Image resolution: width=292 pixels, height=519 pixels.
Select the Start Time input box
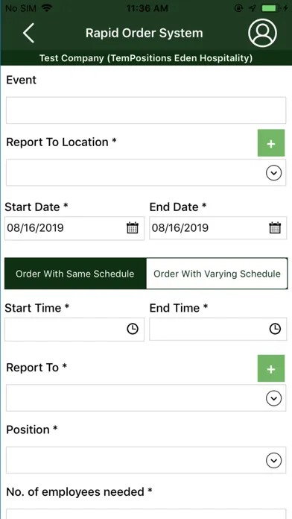[74, 329]
